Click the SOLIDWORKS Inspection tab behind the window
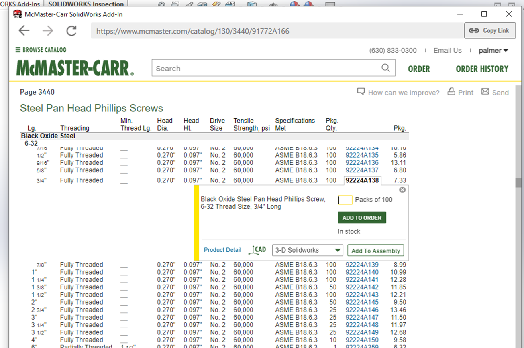Image resolution: width=524 pixels, height=348 pixels. [x=86, y=4]
